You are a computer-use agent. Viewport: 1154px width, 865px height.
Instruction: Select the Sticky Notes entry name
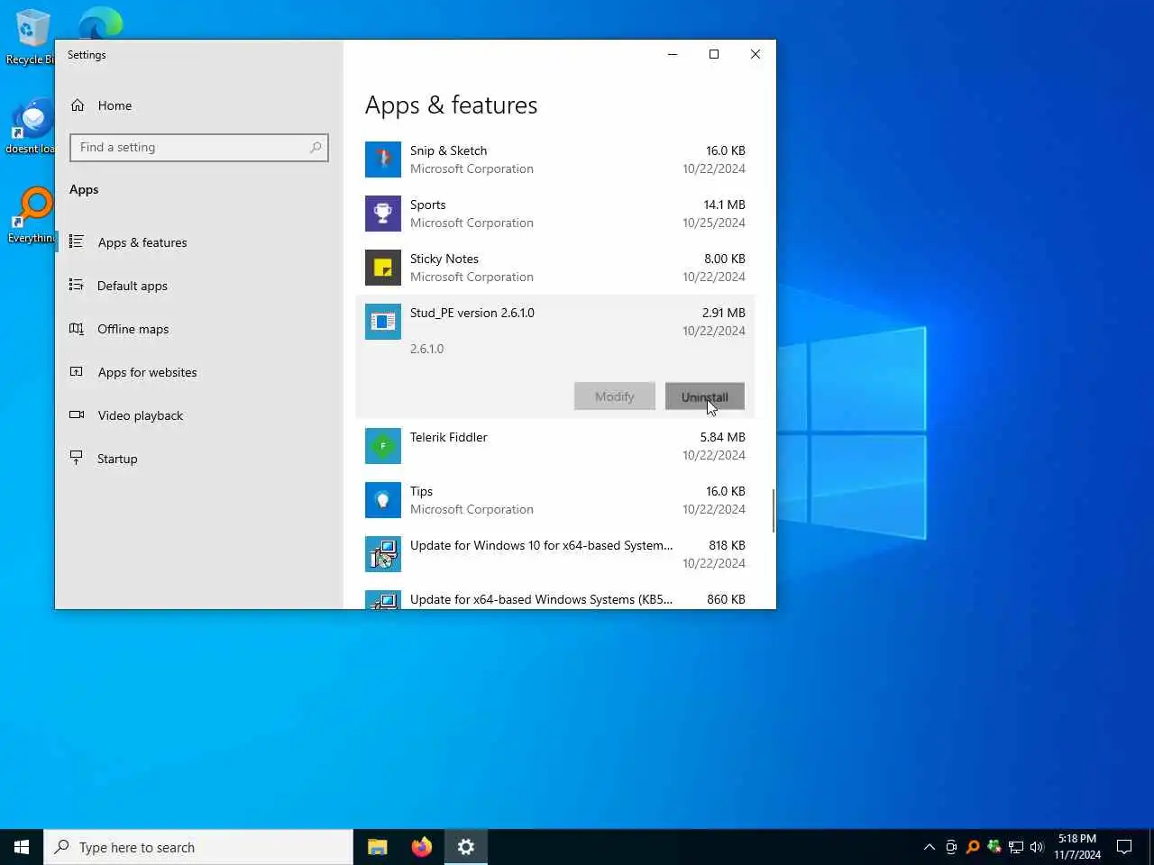click(444, 259)
